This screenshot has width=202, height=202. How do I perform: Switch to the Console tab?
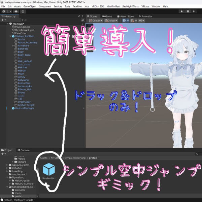point(24,150)
